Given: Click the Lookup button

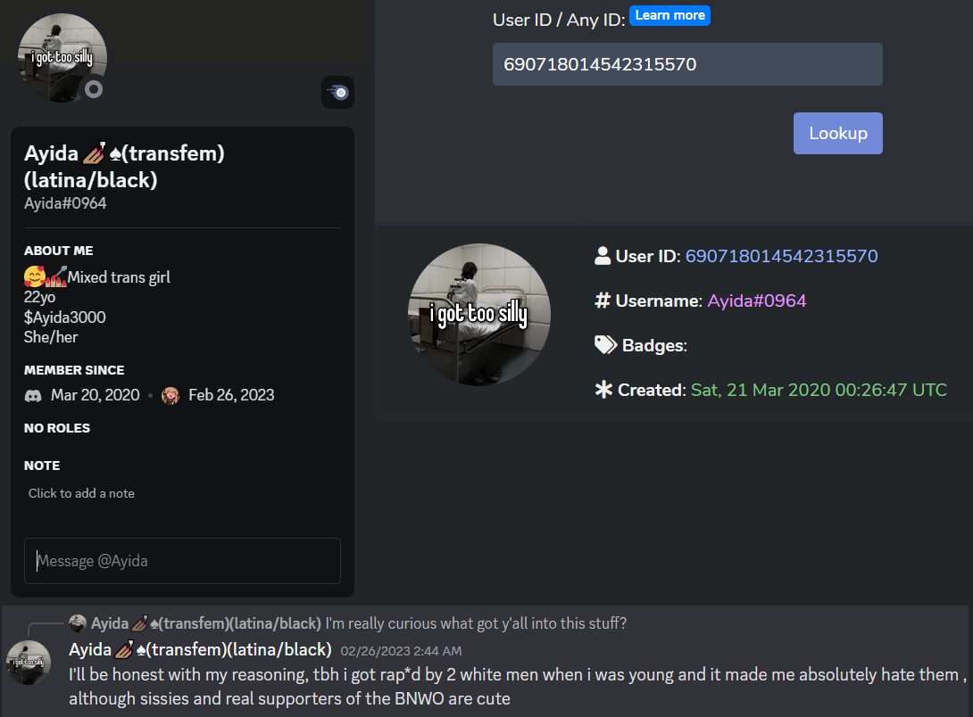Looking at the screenshot, I should 837,133.
